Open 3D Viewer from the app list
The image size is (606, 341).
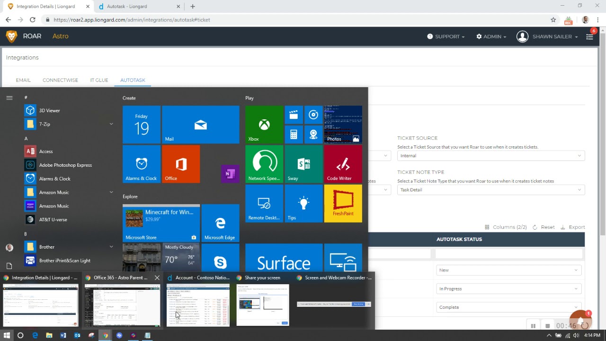point(69,110)
